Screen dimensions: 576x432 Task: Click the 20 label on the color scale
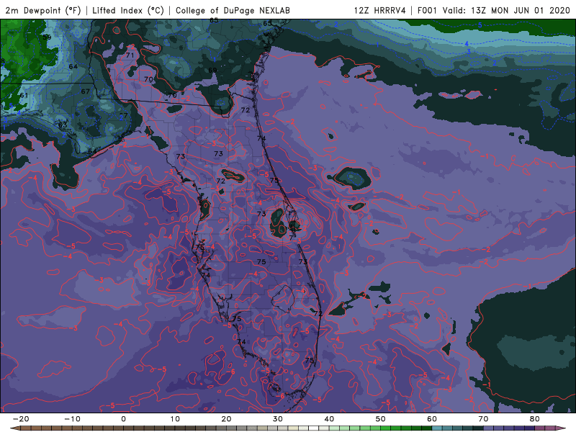click(x=226, y=419)
